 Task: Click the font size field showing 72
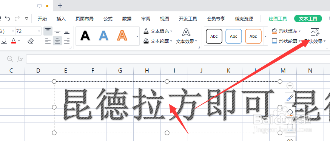(x=26, y=31)
